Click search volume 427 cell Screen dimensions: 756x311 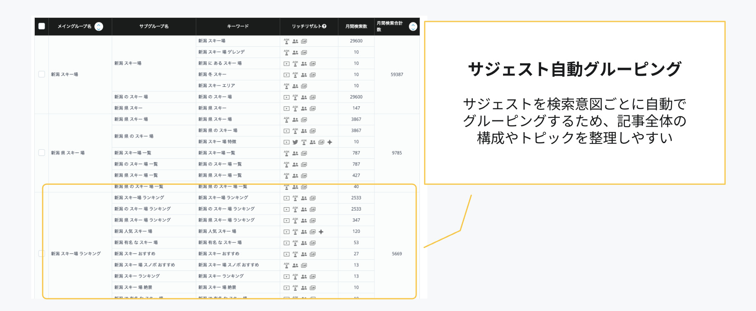click(x=356, y=175)
